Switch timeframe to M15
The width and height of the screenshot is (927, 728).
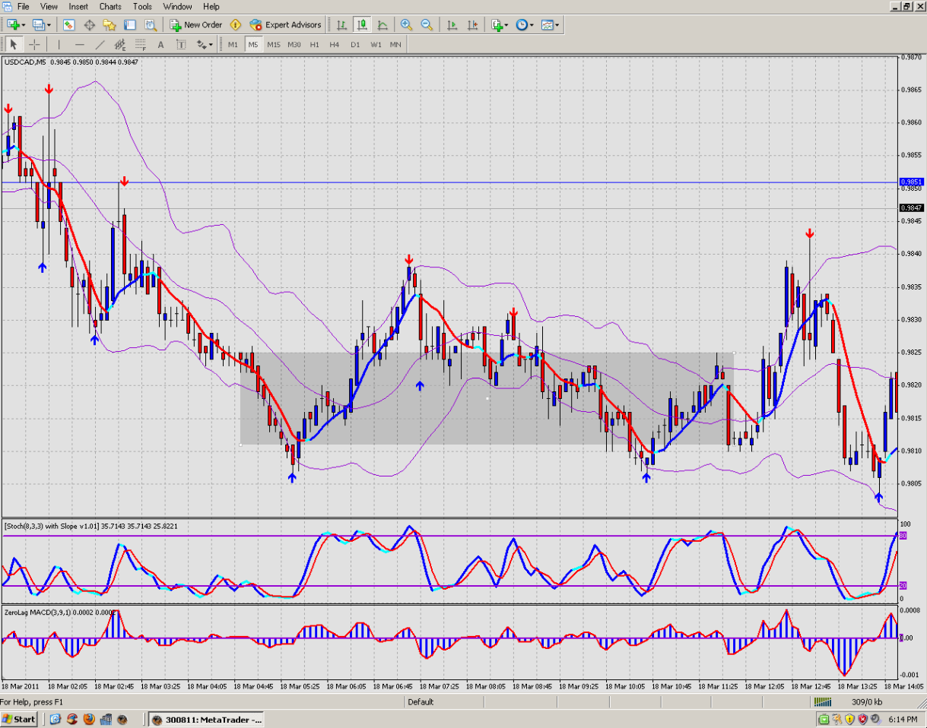tap(274, 44)
